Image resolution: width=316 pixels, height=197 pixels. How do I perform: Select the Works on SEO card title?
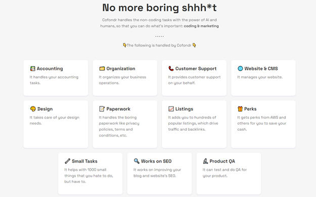coord(156,161)
